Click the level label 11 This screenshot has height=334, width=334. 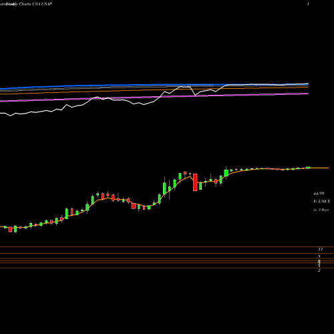tap(321, 249)
